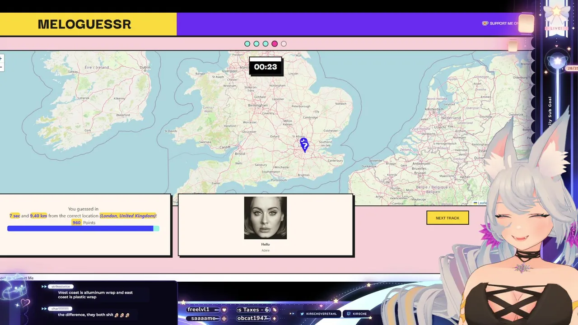Click the freelvl1 overlay badge

click(x=203, y=310)
